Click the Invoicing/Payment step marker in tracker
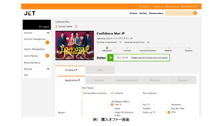This screenshot has height=126, width=224. [148, 48]
